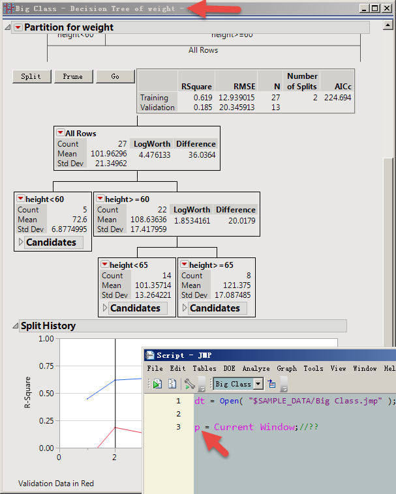Screen dimensions: 396x494
Task: Open the Graph menu
Action: (x=286, y=368)
